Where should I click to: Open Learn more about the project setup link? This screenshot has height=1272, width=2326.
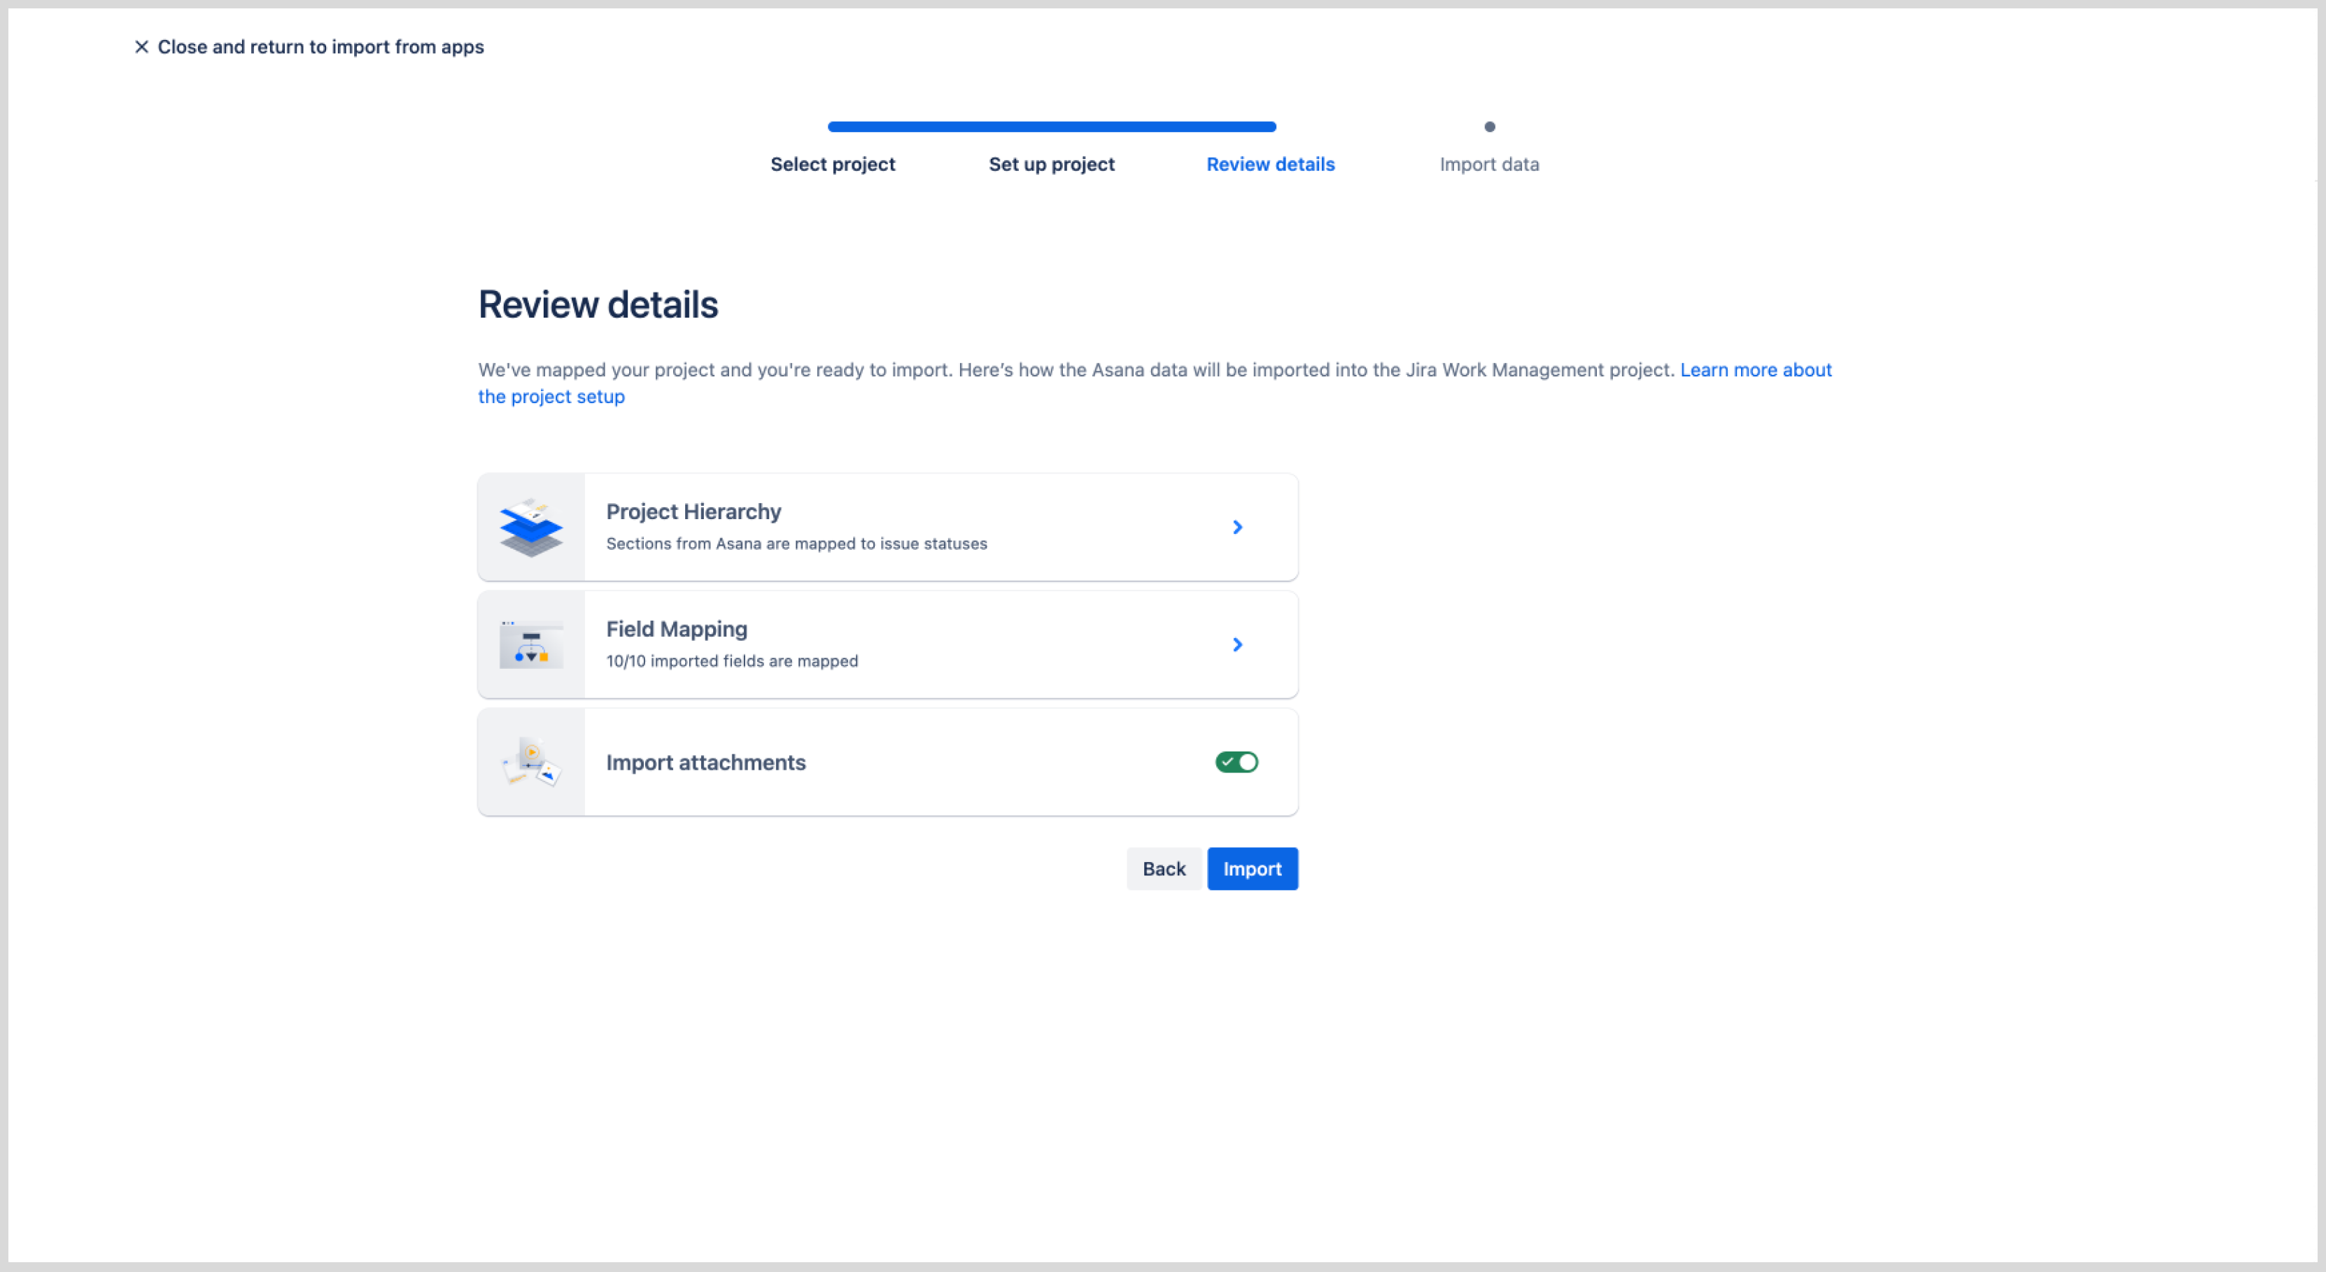point(1754,370)
